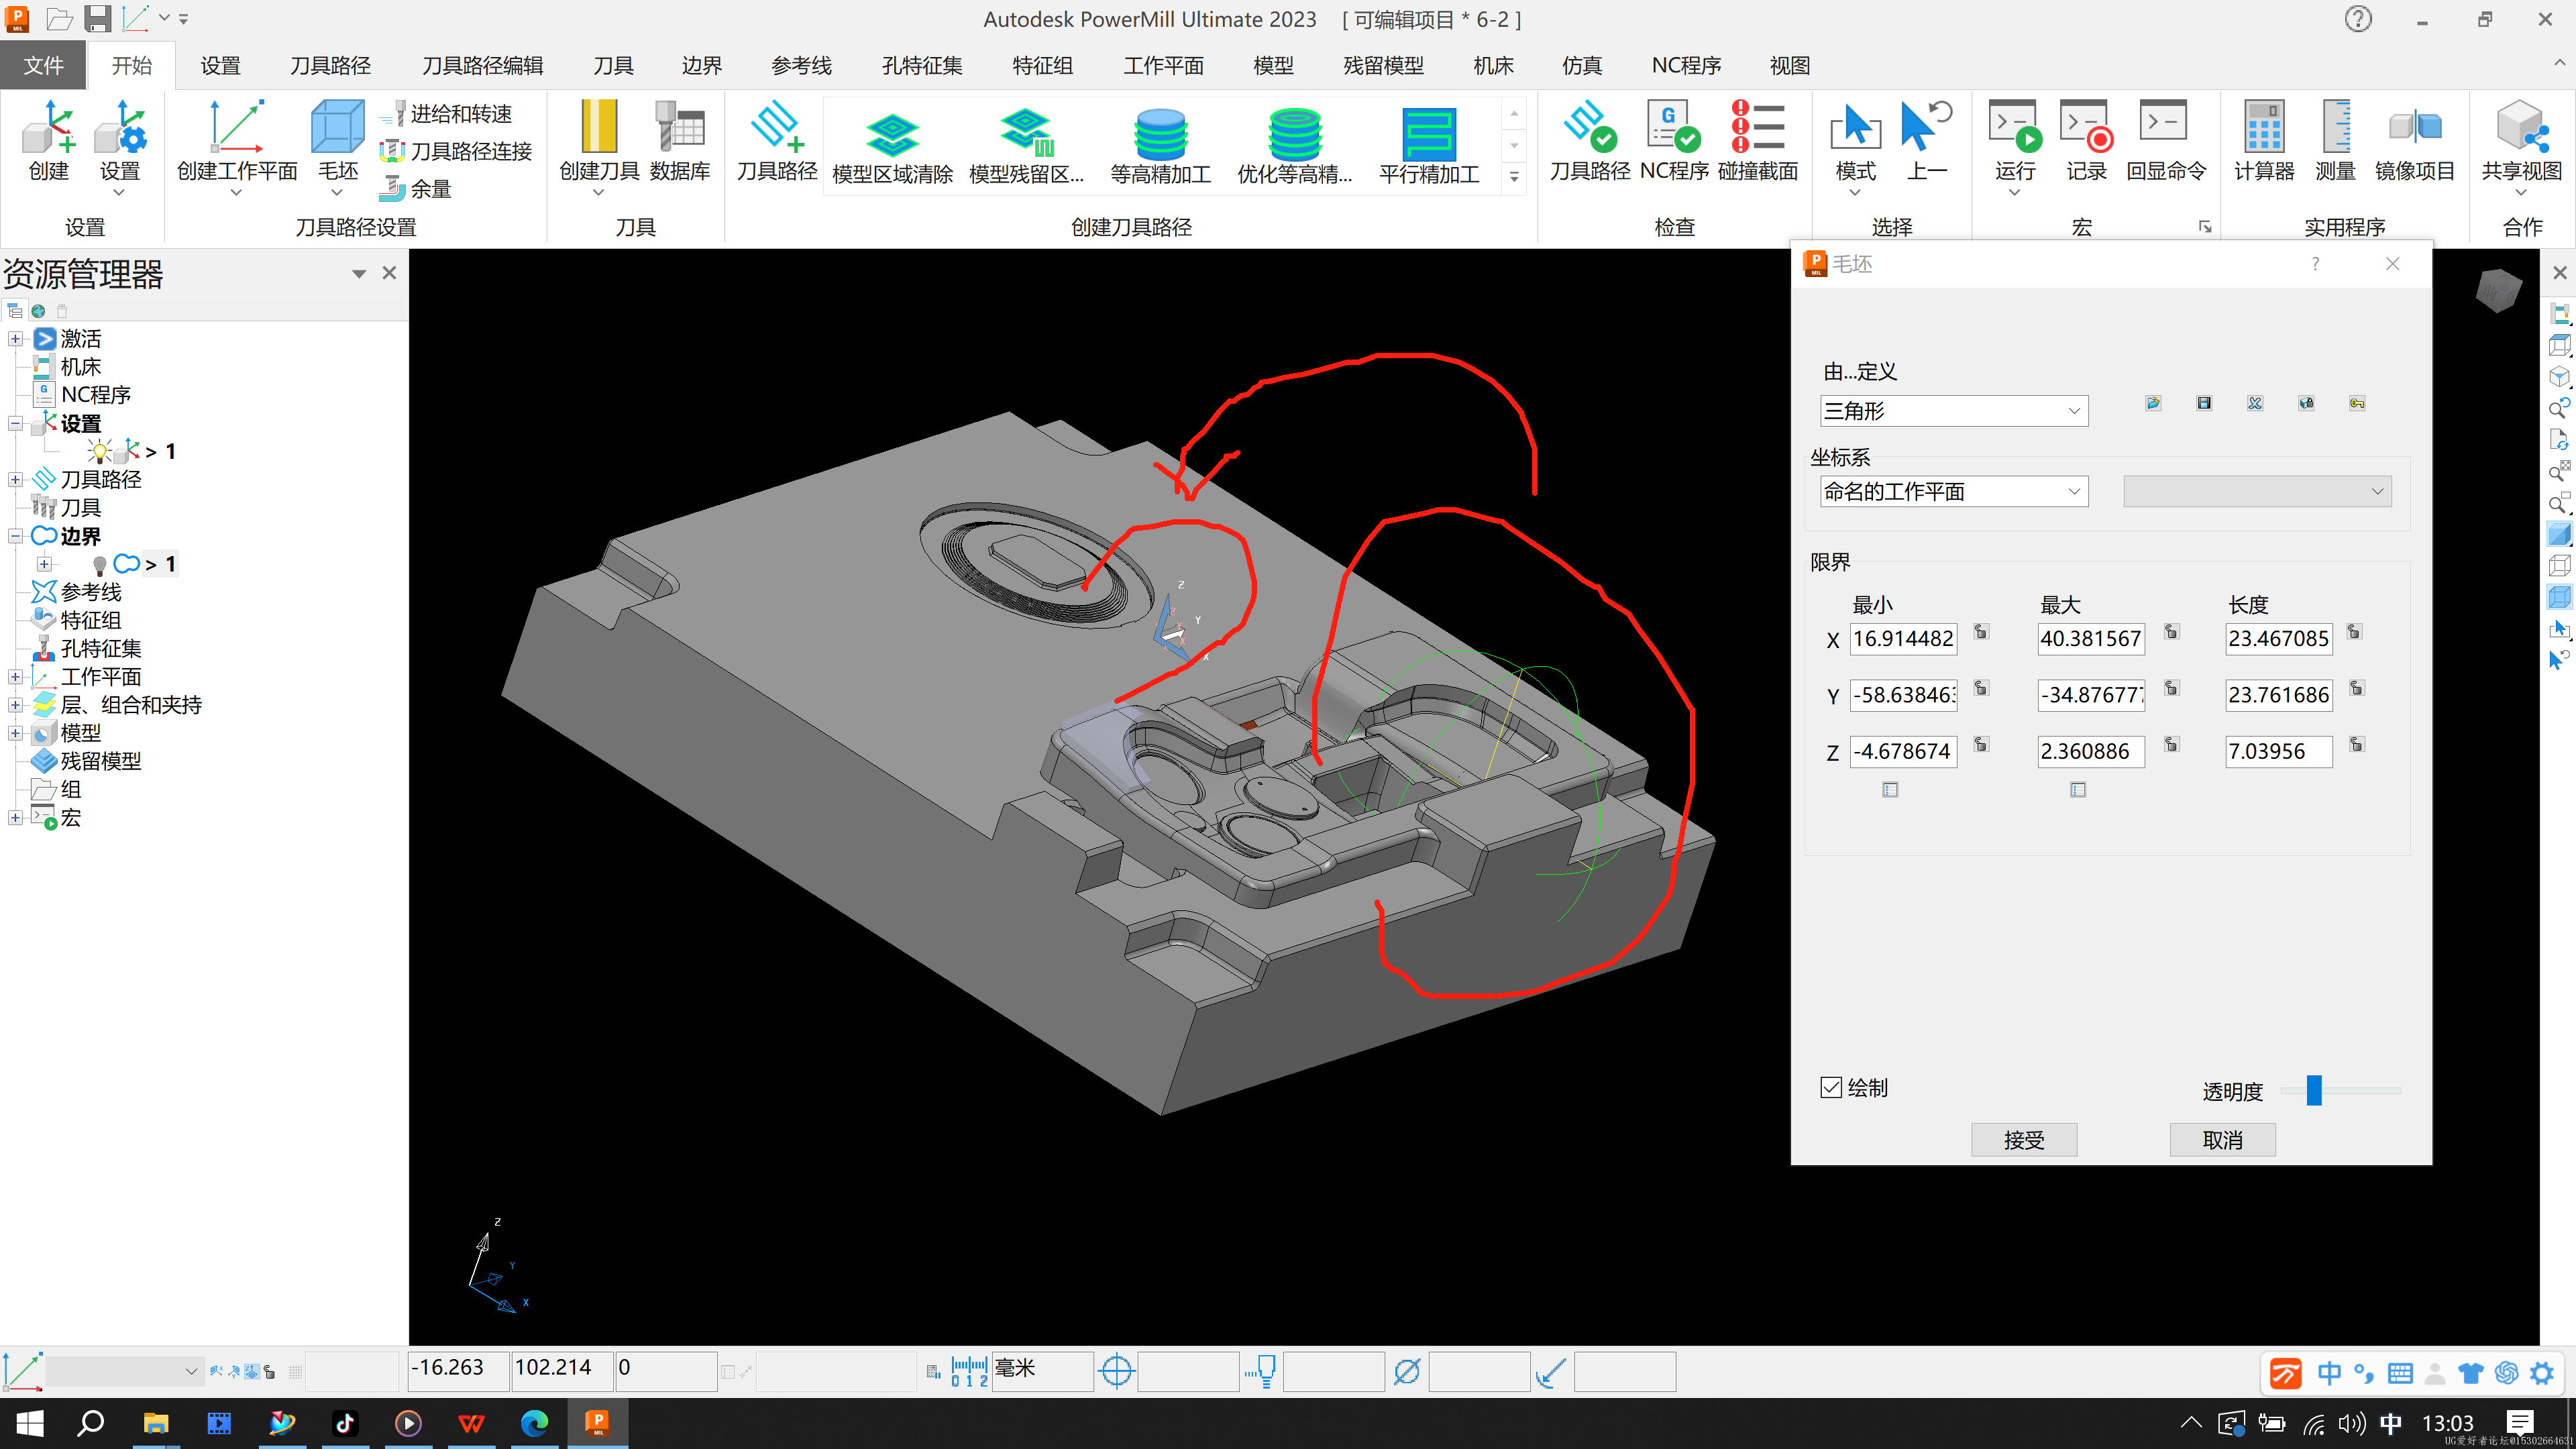Click the yellow key icon in 毛坯 dialog

(2357, 403)
